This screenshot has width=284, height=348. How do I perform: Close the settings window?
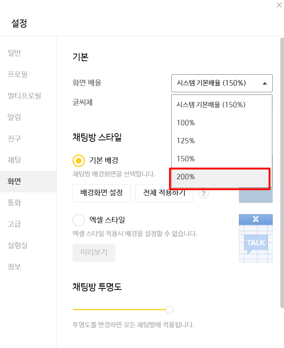(279, 5)
